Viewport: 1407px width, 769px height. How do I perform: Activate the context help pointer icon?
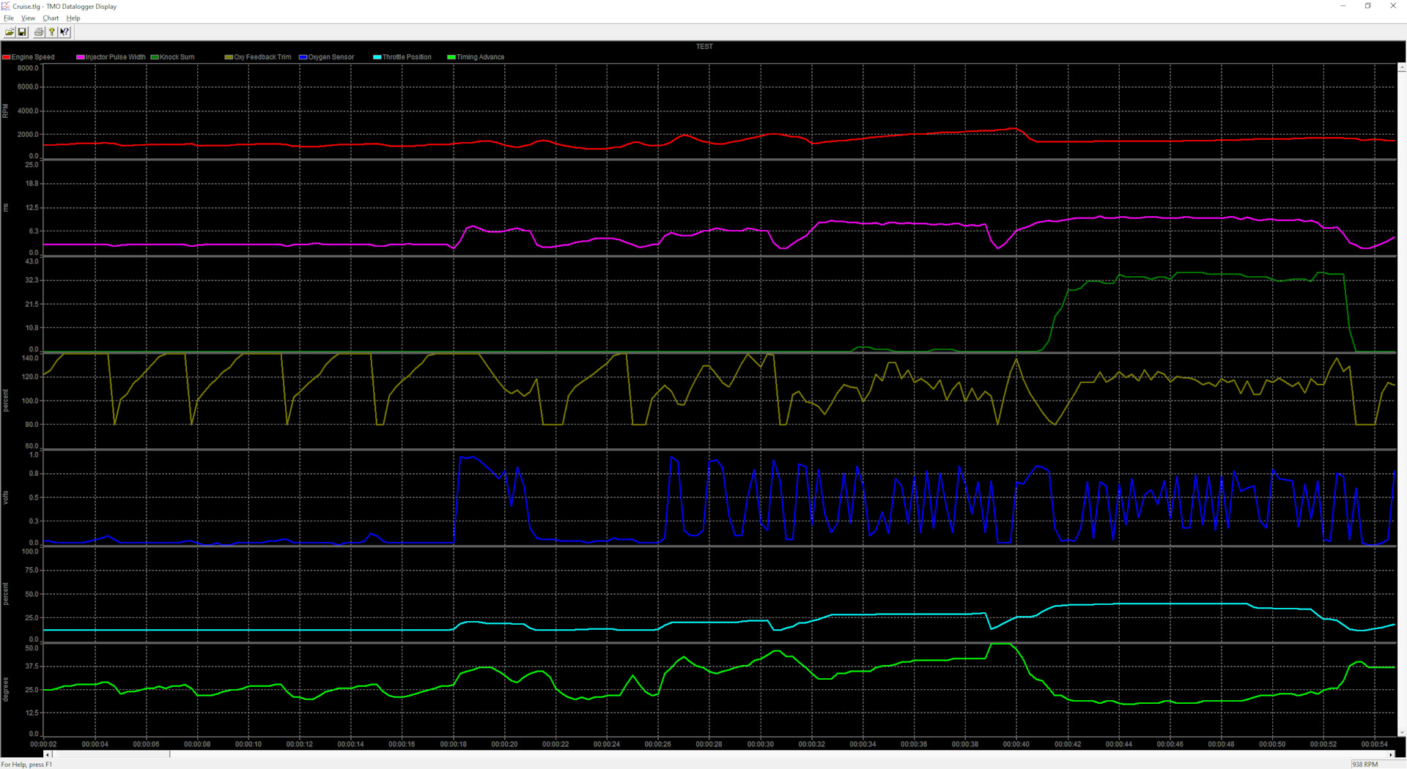coord(64,32)
